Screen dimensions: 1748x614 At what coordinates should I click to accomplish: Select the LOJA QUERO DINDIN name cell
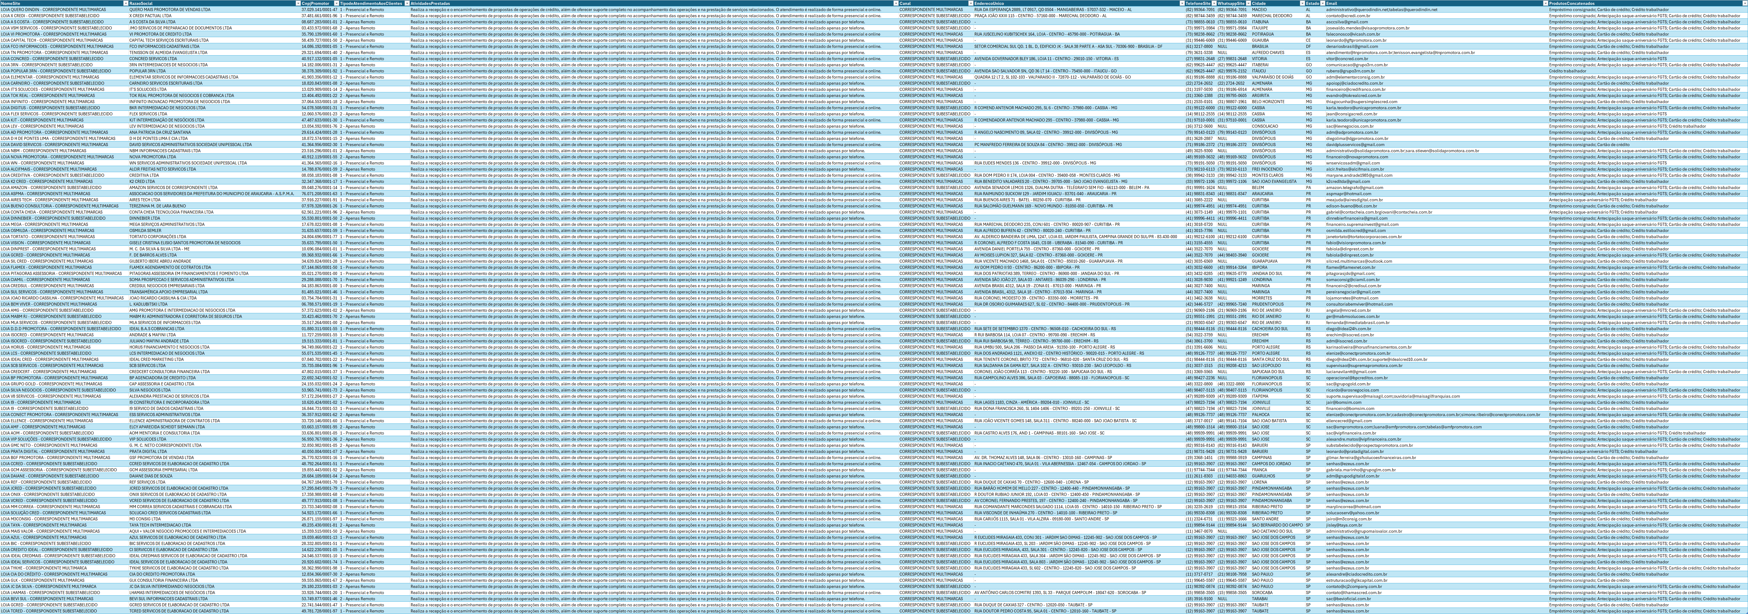[x=54, y=10]
